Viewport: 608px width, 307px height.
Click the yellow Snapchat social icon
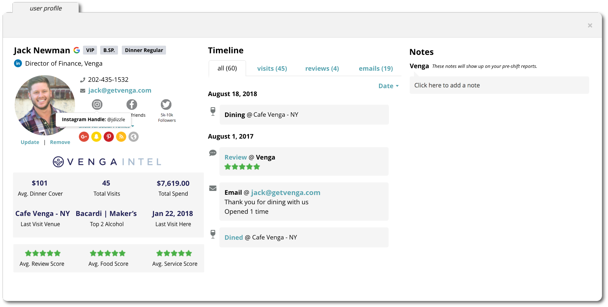pos(96,137)
